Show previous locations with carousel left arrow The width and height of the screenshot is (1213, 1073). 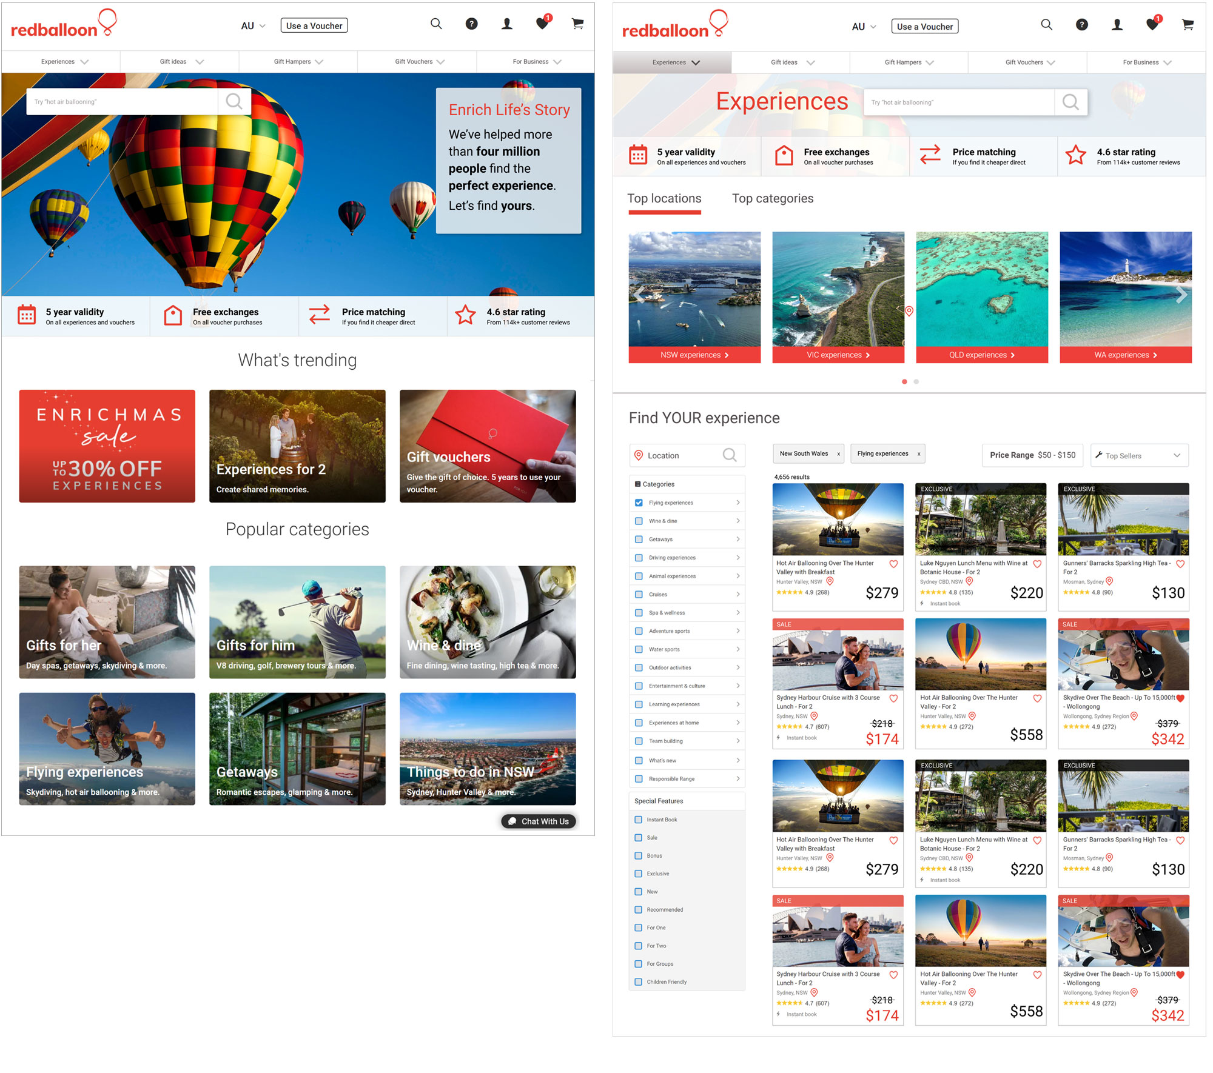tap(640, 295)
